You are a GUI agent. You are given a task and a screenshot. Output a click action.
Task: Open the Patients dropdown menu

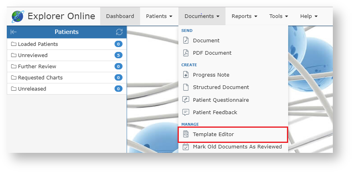(159, 16)
